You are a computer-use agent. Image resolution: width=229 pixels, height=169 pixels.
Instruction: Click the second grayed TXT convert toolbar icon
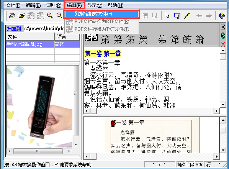(x=41, y=15)
